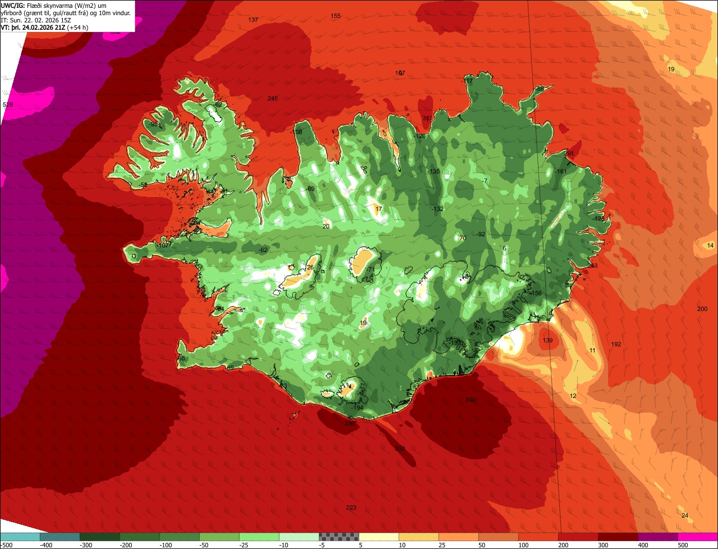Screen dimensions: 718x549
Task: Click the orange 50 to 100 legend swatch
Action: 498,536
